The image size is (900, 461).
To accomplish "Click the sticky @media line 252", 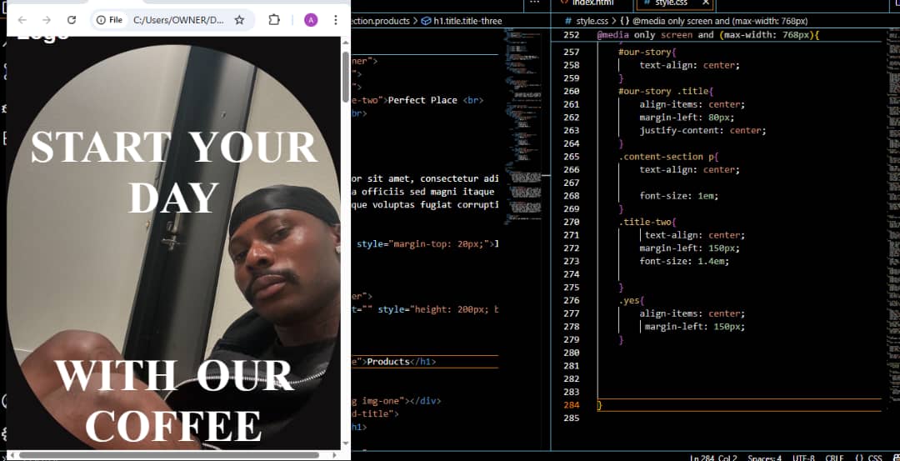I will click(x=709, y=35).
